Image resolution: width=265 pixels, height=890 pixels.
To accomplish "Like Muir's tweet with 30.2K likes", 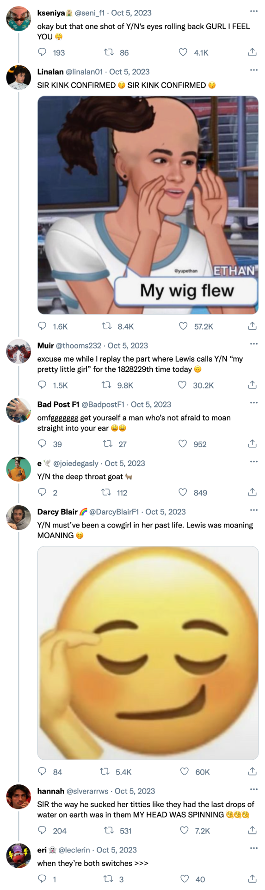I will (x=182, y=385).
